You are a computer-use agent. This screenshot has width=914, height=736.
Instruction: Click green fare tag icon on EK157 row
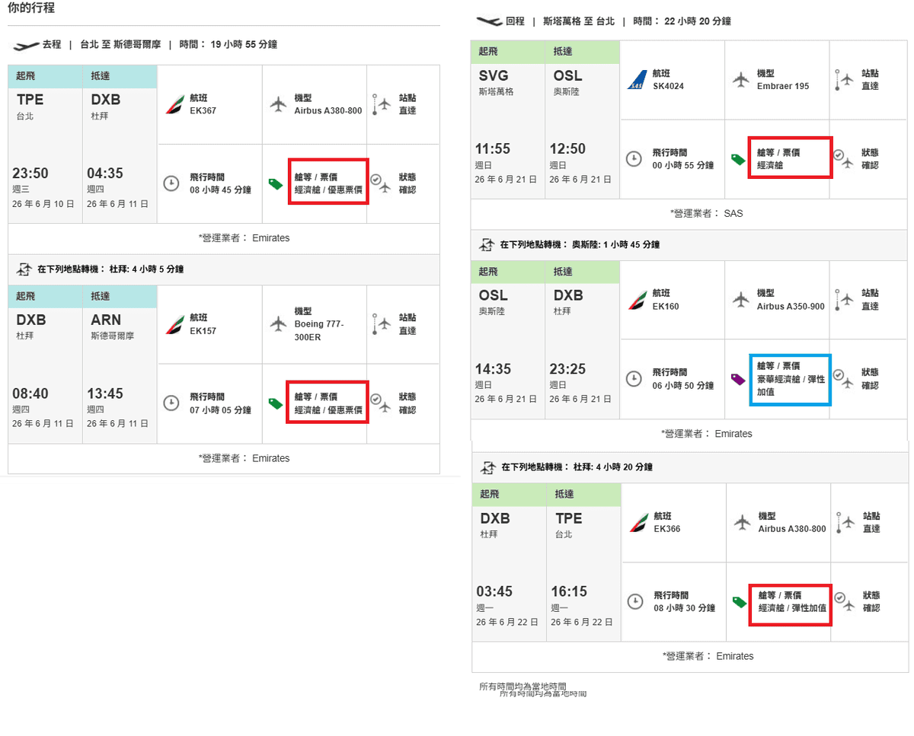(276, 403)
